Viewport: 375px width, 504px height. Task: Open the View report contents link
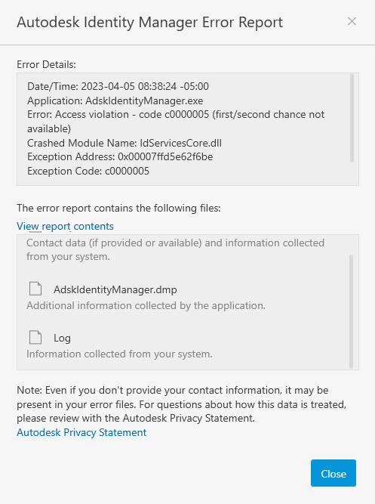[65, 226]
